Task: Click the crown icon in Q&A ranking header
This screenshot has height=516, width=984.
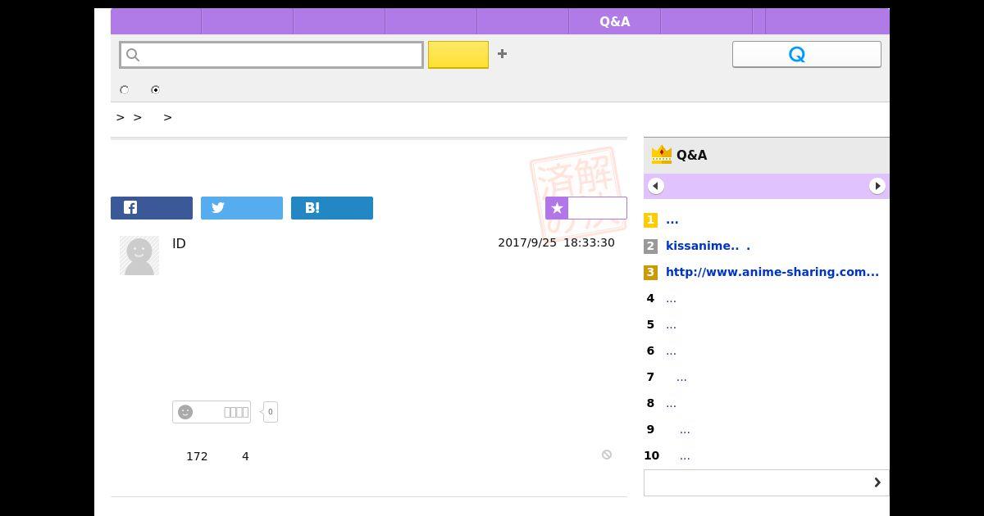Action: coord(661,154)
